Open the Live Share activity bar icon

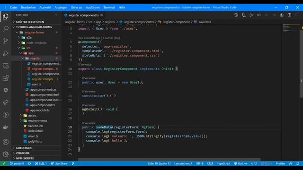[6, 102]
